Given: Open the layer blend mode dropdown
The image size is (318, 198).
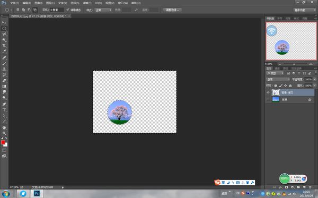Looking at the screenshot, I should (278, 79).
